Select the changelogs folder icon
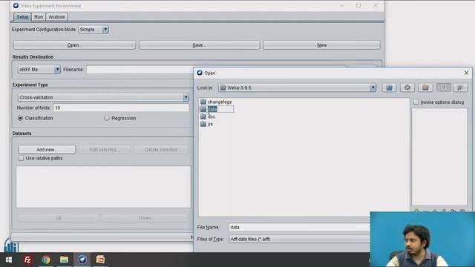The width and height of the screenshot is (475, 267). point(203,102)
